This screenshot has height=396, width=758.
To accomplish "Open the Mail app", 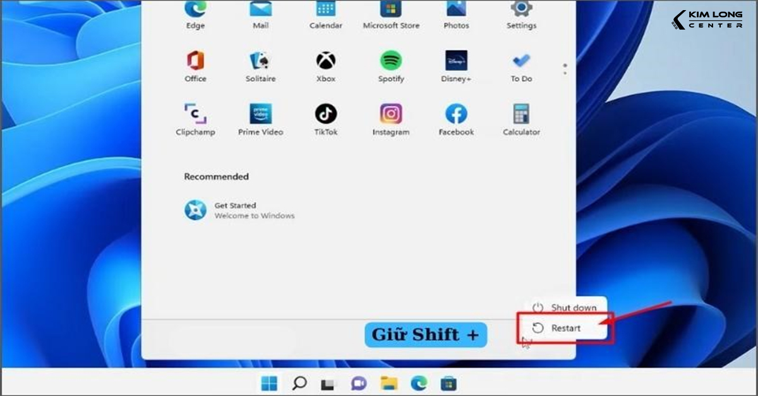I will pos(260,11).
